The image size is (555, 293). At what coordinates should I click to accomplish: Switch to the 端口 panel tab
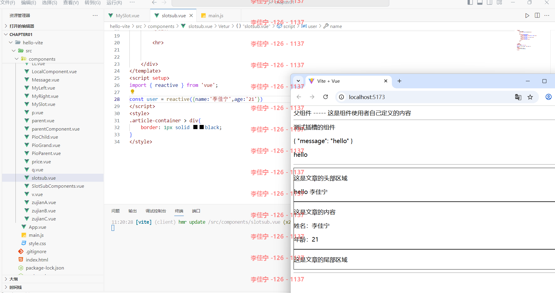[196, 211]
